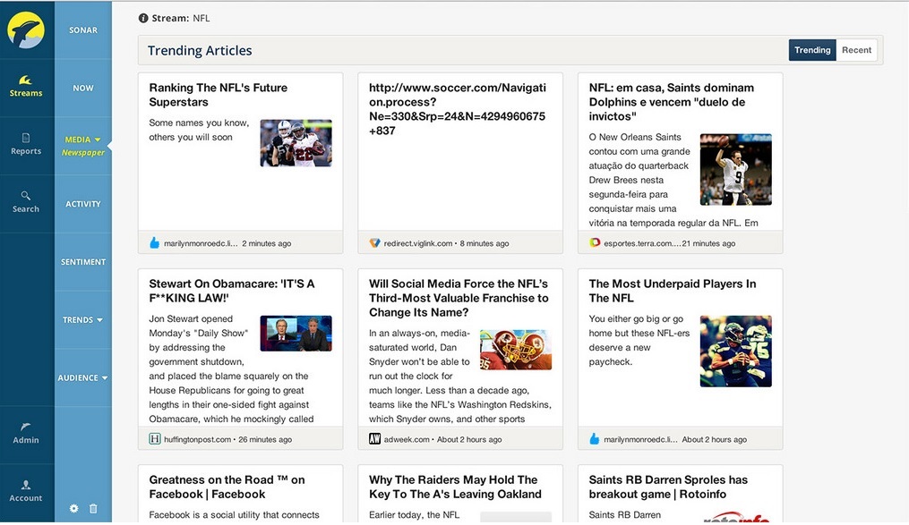
Task: Expand the TRENDS dropdown menu
Action: (83, 319)
